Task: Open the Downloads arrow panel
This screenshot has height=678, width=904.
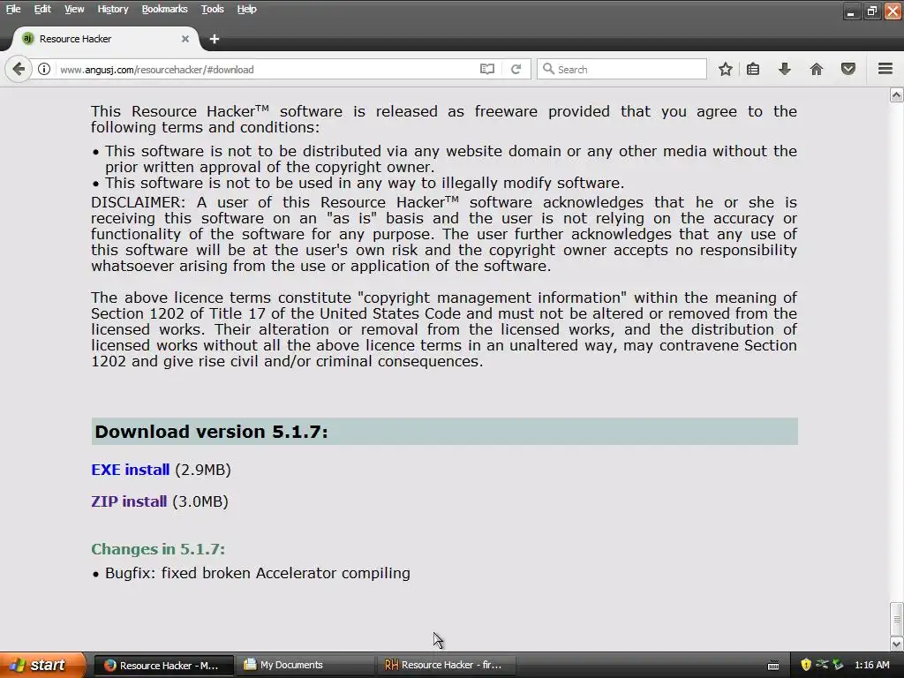Action: click(x=785, y=69)
